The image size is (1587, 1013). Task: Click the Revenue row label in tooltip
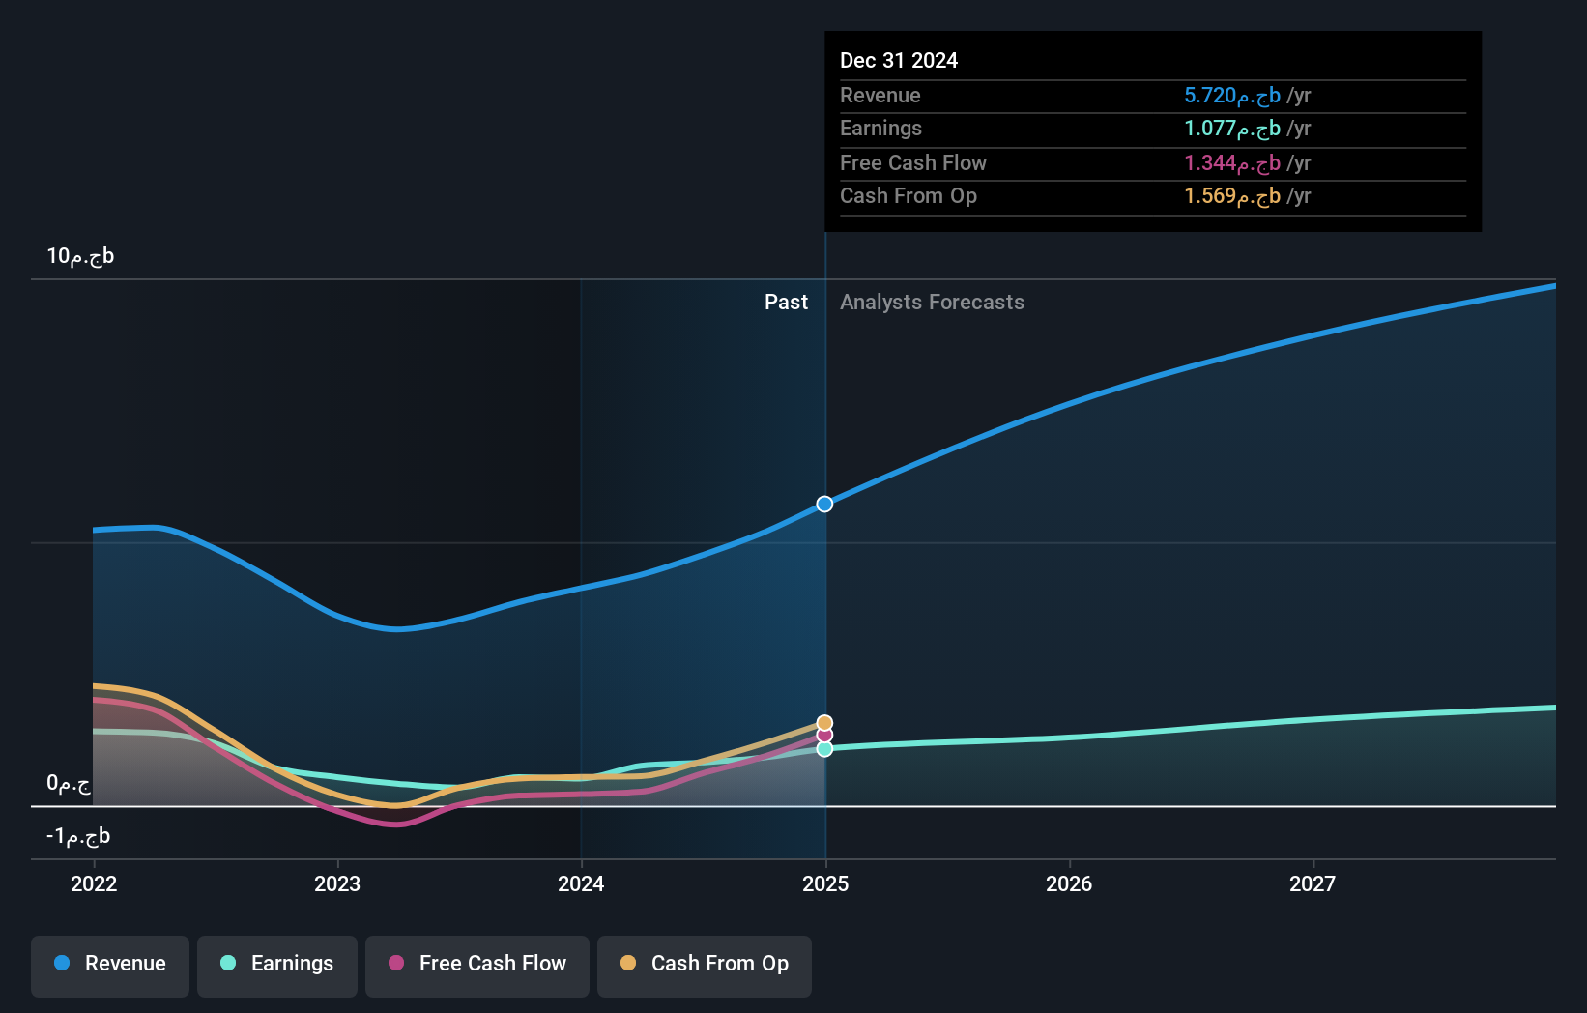(880, 96)
